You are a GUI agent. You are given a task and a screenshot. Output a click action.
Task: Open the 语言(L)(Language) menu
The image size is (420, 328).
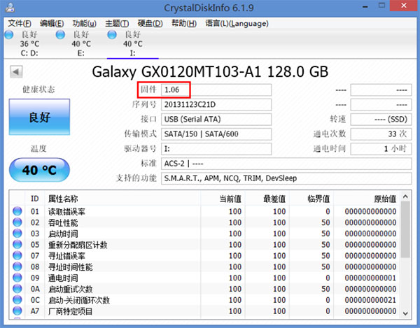[237, 24]
